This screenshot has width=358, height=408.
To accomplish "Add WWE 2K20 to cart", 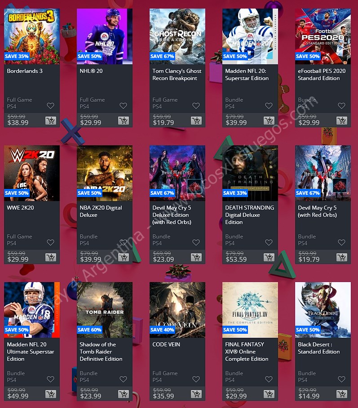I will [x=51, y=257].
